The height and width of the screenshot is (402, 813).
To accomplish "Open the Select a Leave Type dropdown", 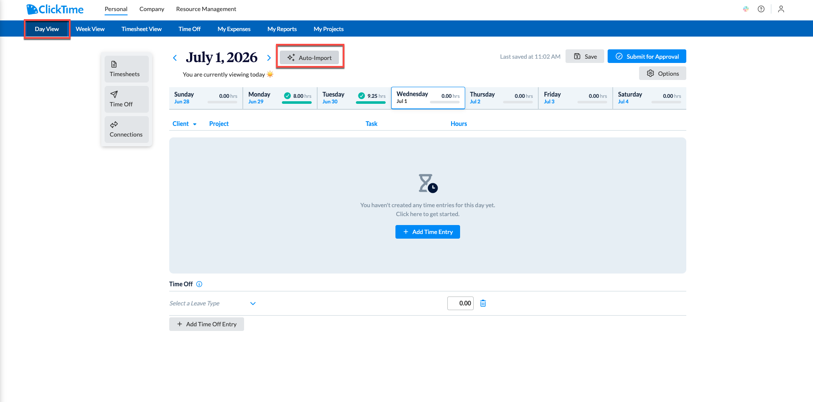I will 213,303.
